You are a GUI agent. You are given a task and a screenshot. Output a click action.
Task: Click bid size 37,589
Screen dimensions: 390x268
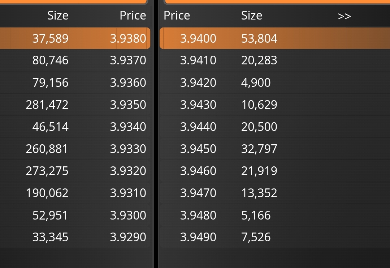[x=50, y=38]
